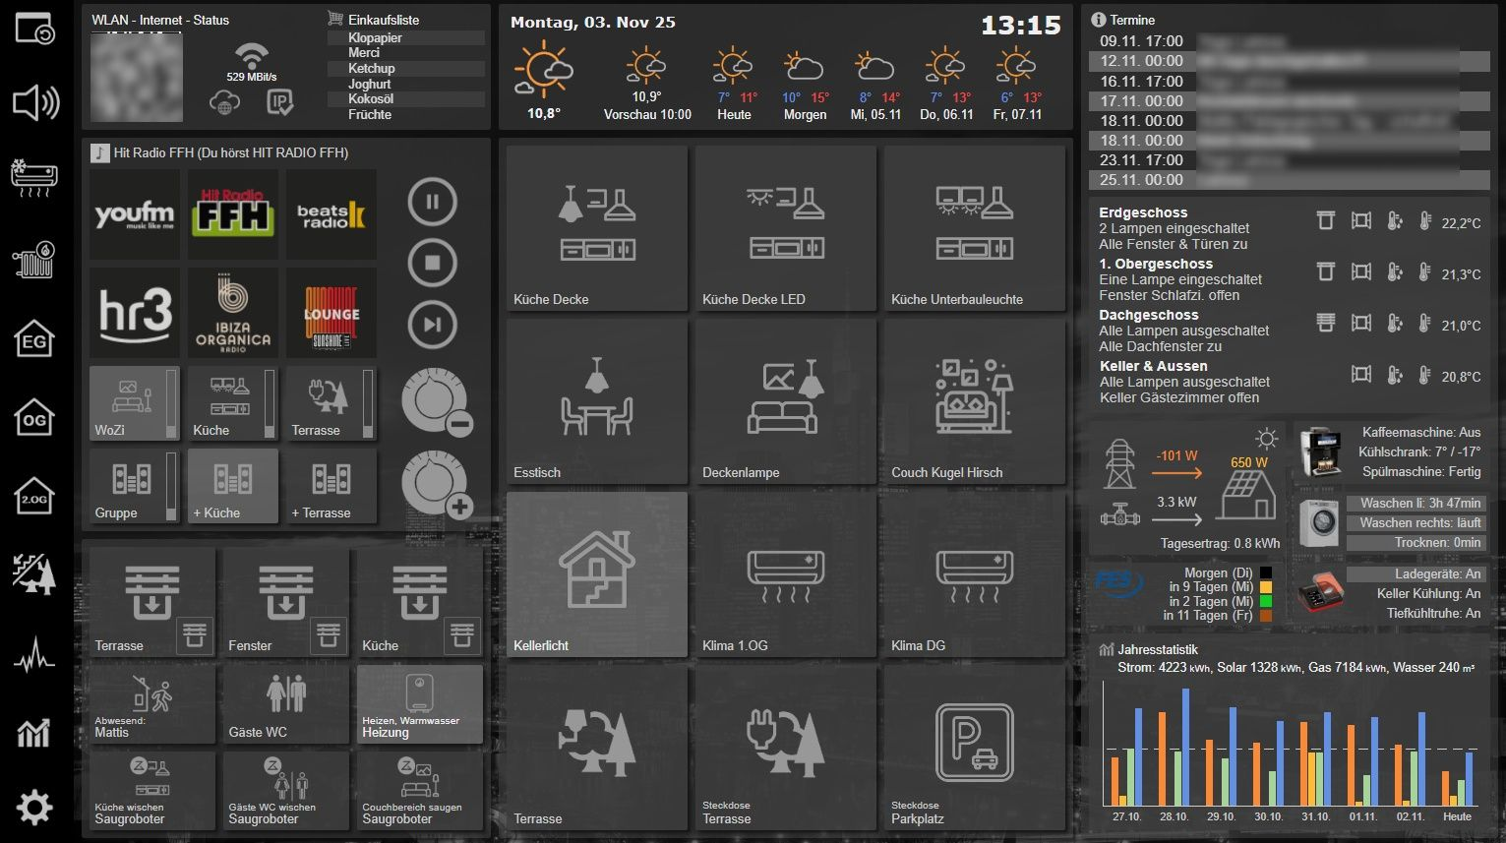Skip to next radio station
1506x843 pixels.
click(x=432, y=325)
